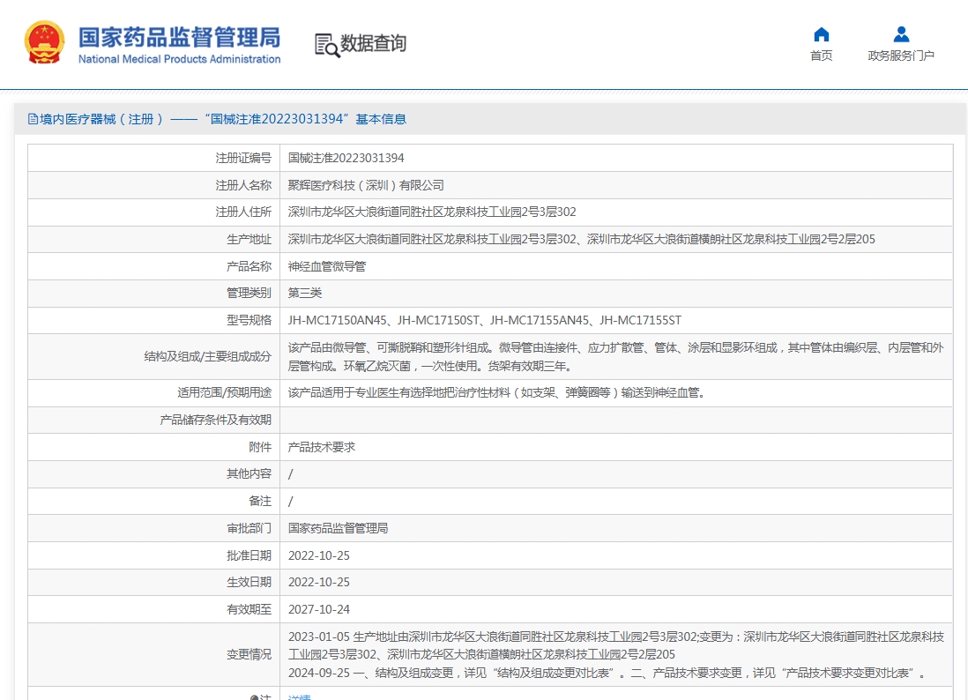This screenshot has width=968, height=700.
Task: Select 国械注准20223031394 in the 注册证编号 row
Action: click(x=346, y=158)
